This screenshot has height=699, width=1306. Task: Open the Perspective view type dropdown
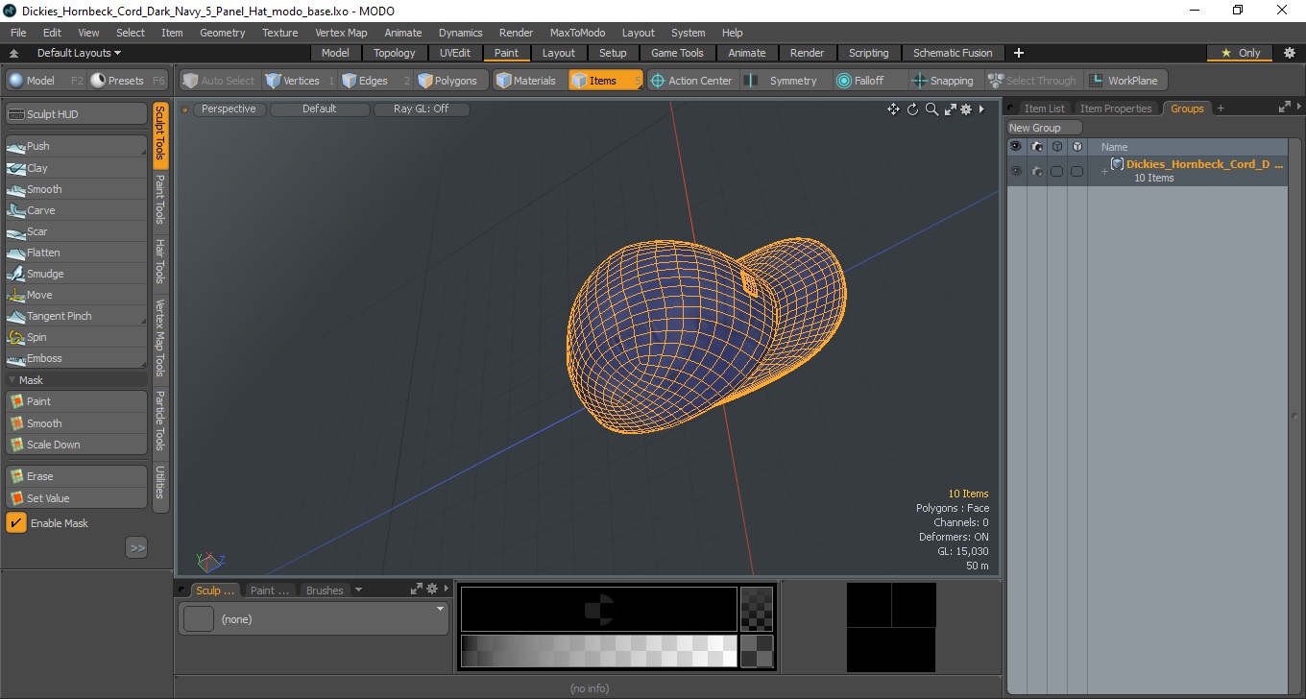pyautogui.click(x=230, y=109)
